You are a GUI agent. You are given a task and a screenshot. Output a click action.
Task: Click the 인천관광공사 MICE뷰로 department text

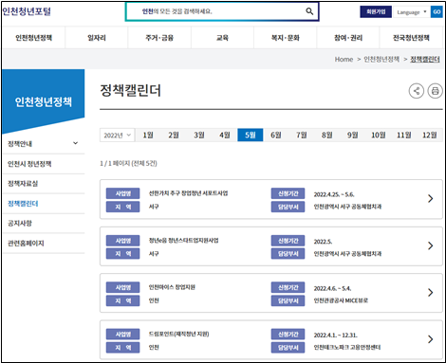[x=341, y=300]
